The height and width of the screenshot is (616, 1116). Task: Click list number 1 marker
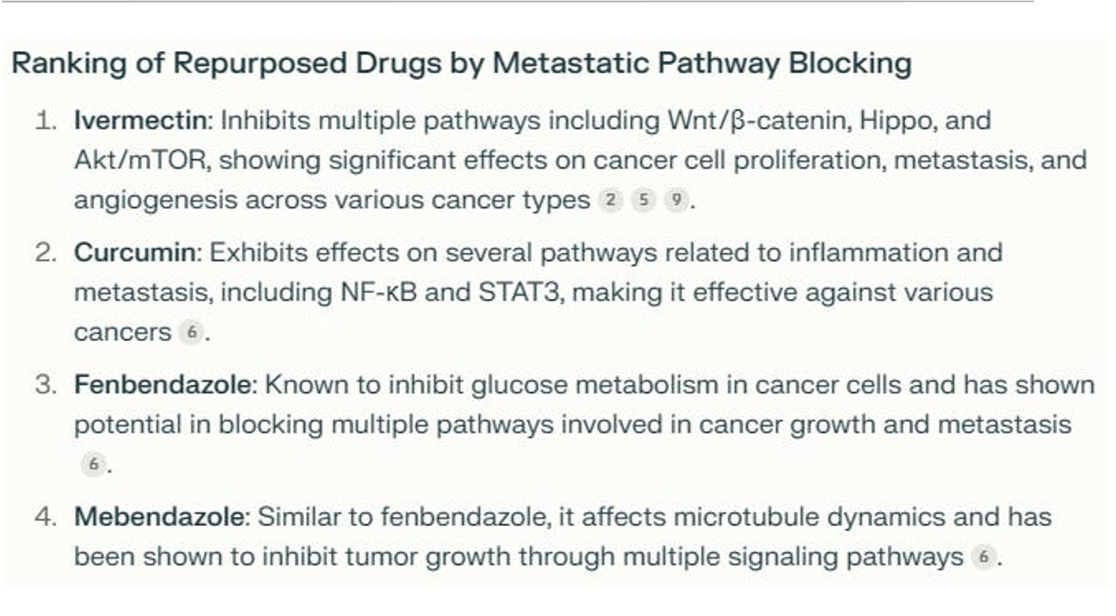click(45, 120)
